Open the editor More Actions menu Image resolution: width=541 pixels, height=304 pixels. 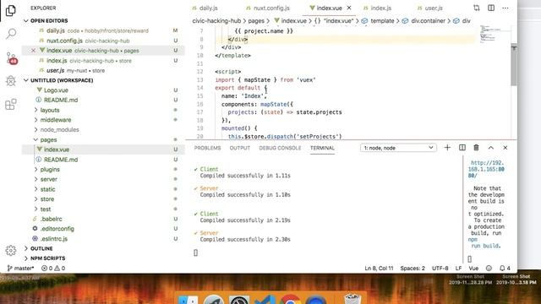(x=505, y=8)
